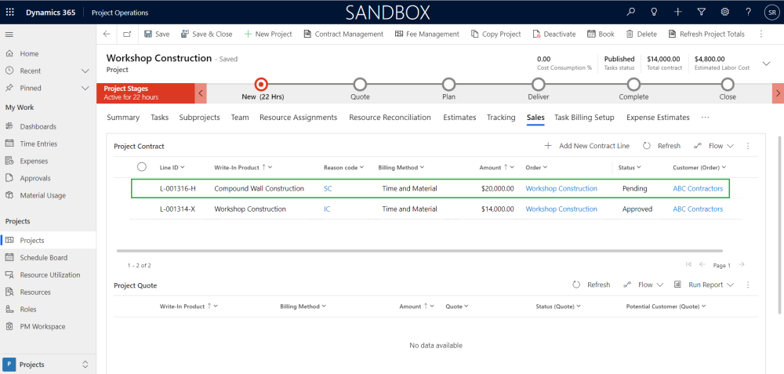Click Deactivate command
The image size is (784, 374).
554,34
